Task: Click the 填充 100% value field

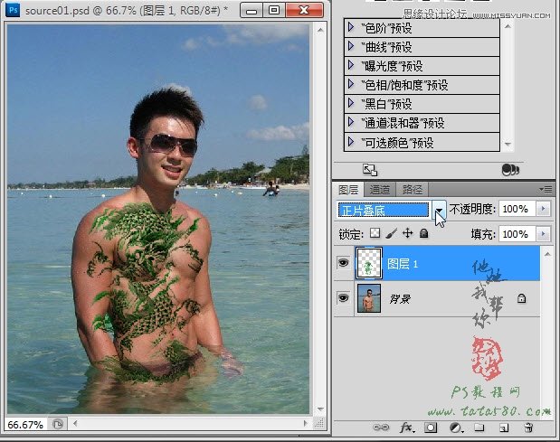Action: (517, 234)
